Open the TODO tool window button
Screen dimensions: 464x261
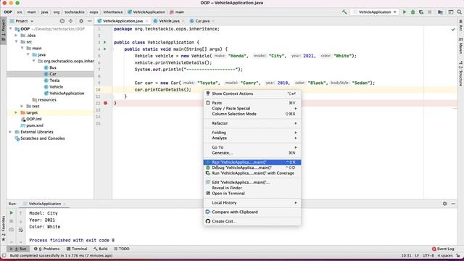(122, 249)
